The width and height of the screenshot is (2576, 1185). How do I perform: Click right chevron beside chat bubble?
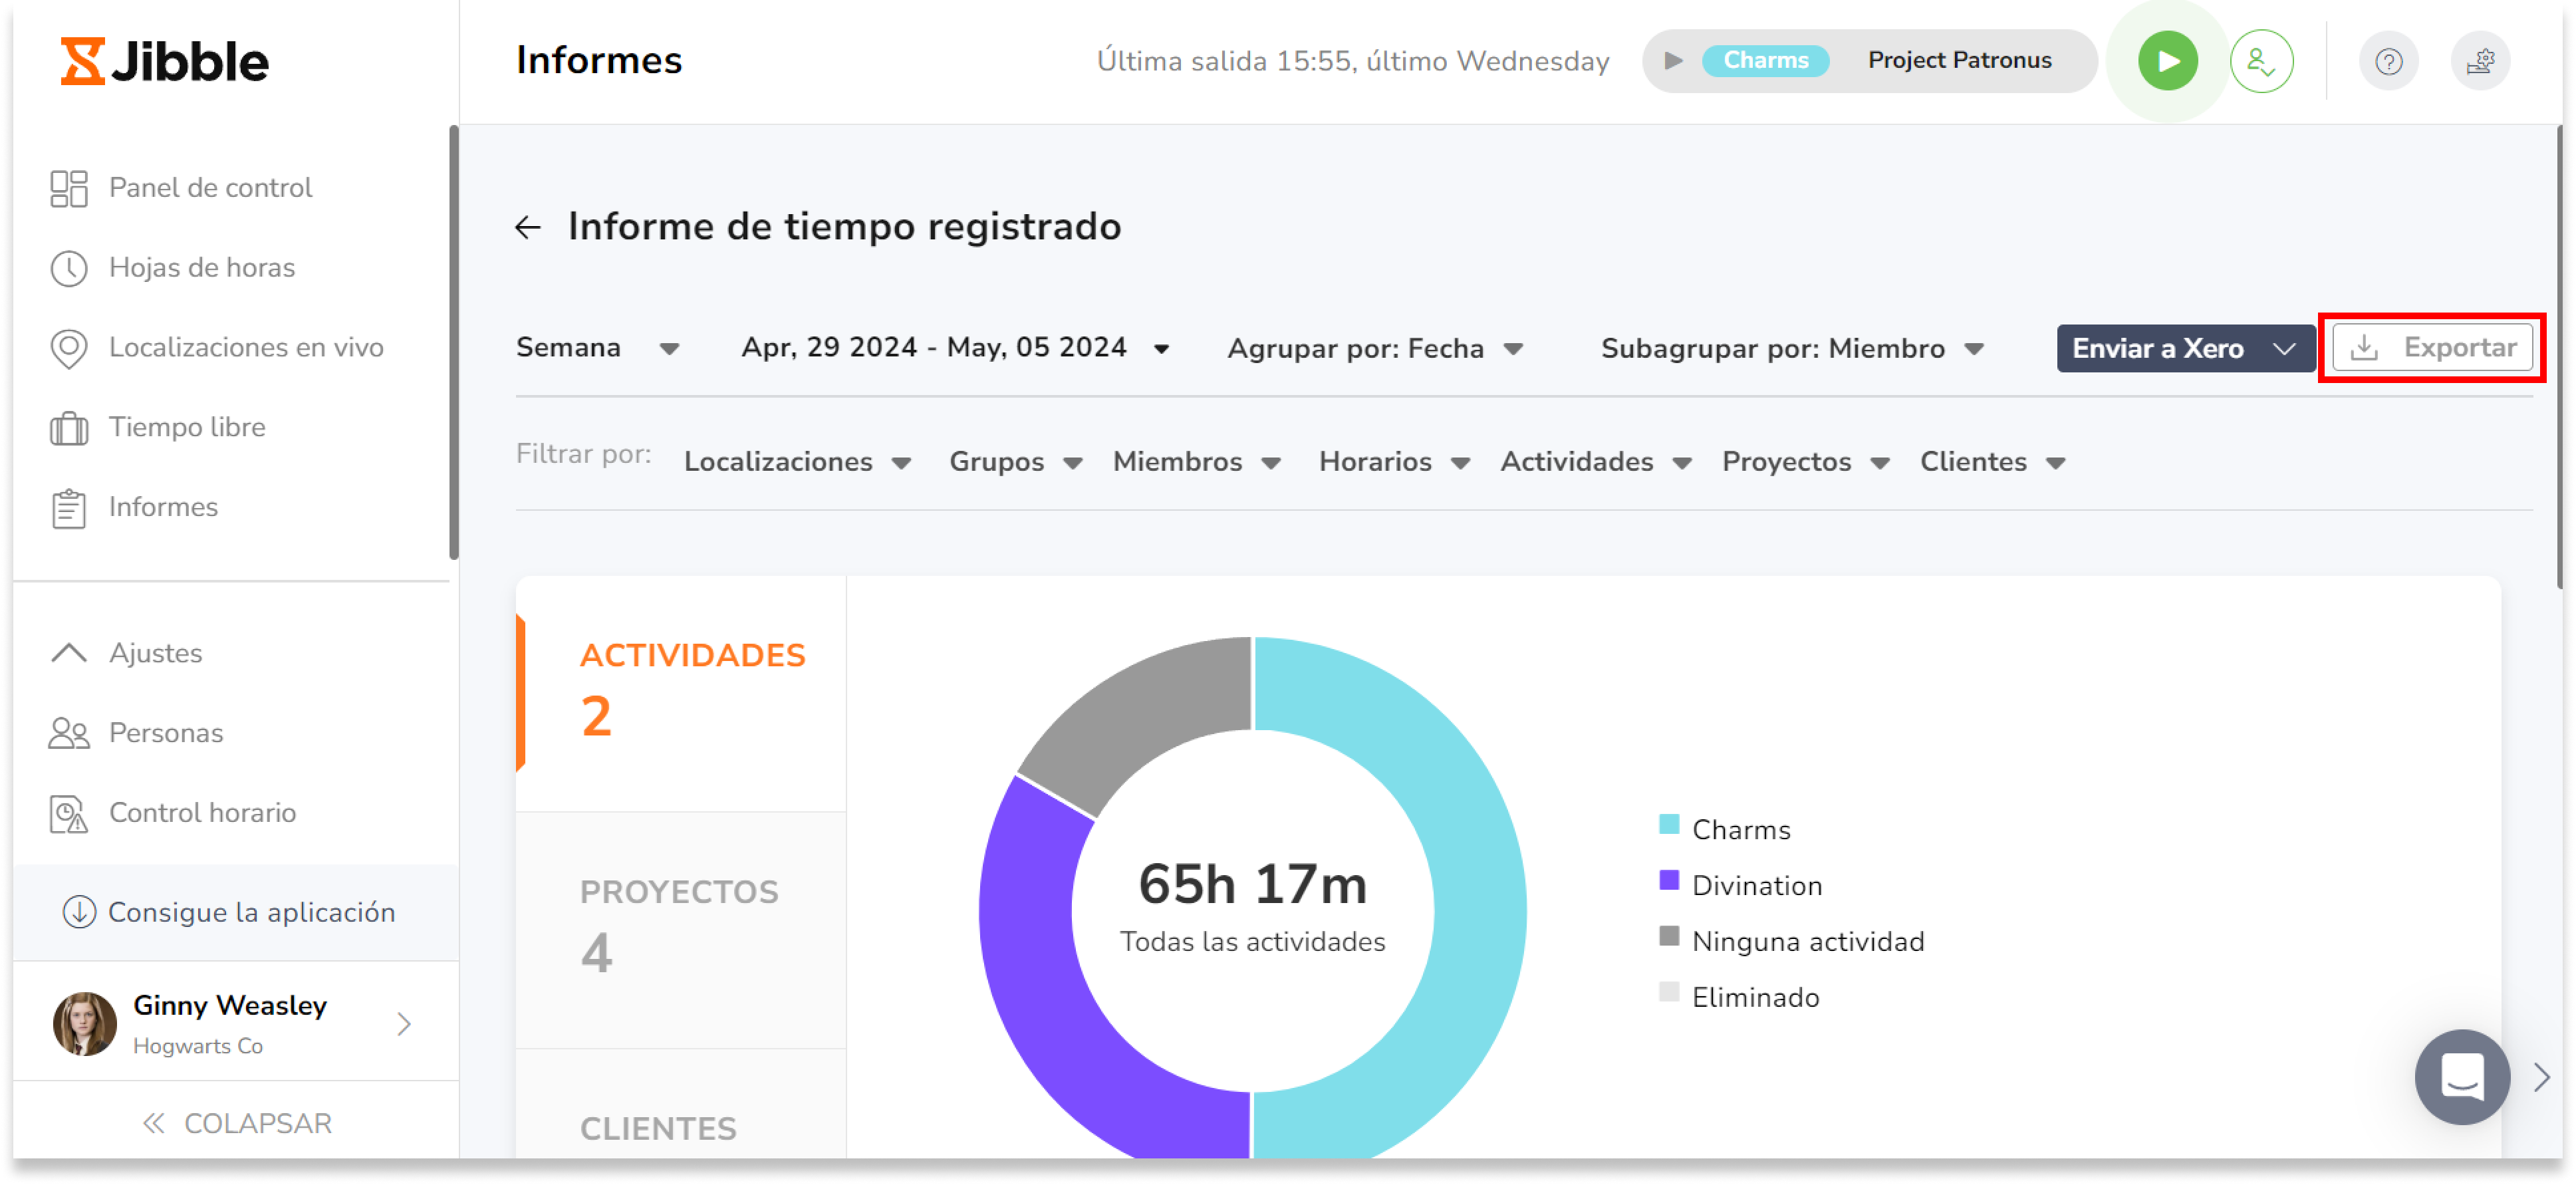pyautogui.click(x=2542, y=1078)
